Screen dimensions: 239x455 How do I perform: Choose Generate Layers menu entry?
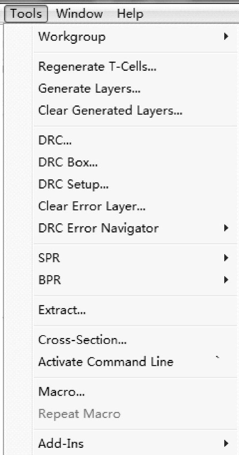89,88
